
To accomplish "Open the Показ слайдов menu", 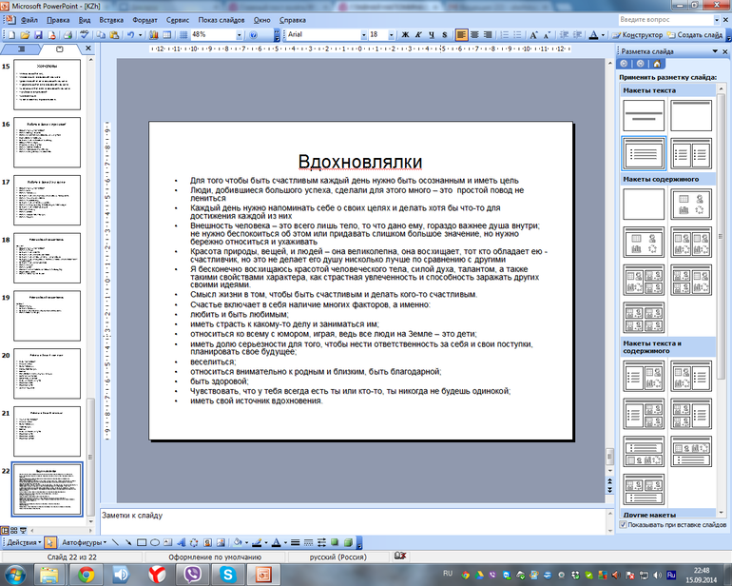I will (222, 19).
